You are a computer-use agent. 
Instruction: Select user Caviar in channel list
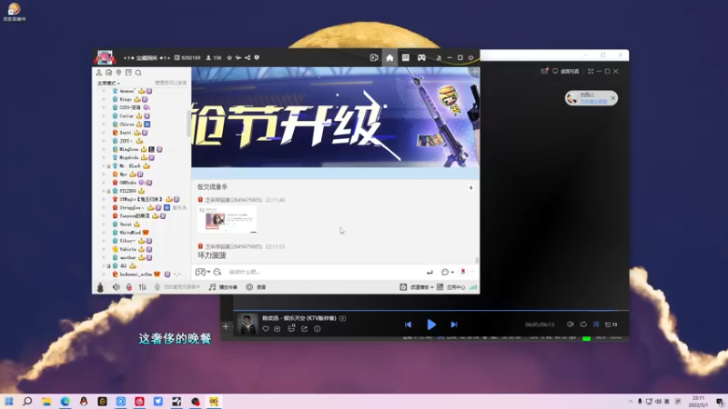[126, 116]
